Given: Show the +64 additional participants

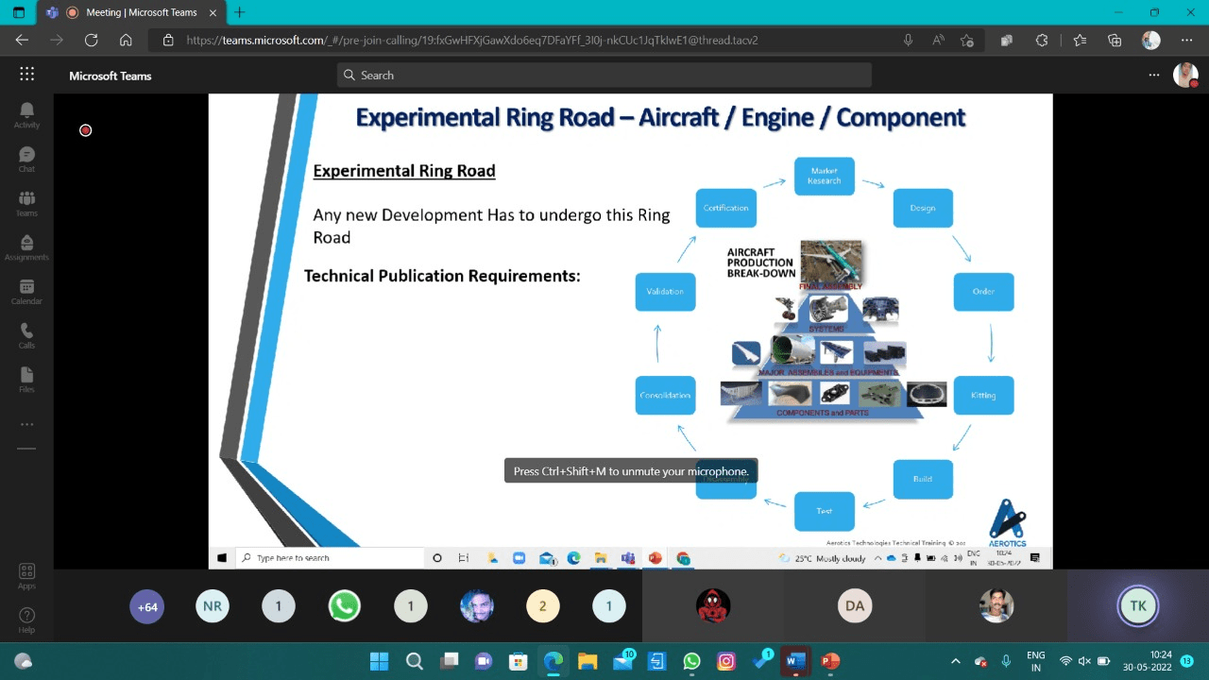Looking at the screenshot, I should click(146, 606).
